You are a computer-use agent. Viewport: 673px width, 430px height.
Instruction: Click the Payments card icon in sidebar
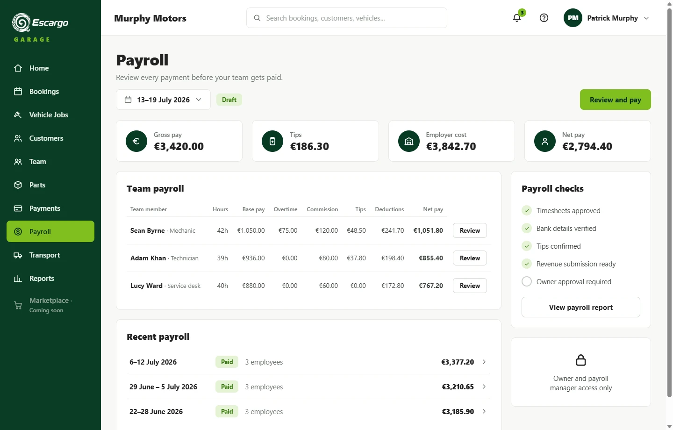click(18, 208)
